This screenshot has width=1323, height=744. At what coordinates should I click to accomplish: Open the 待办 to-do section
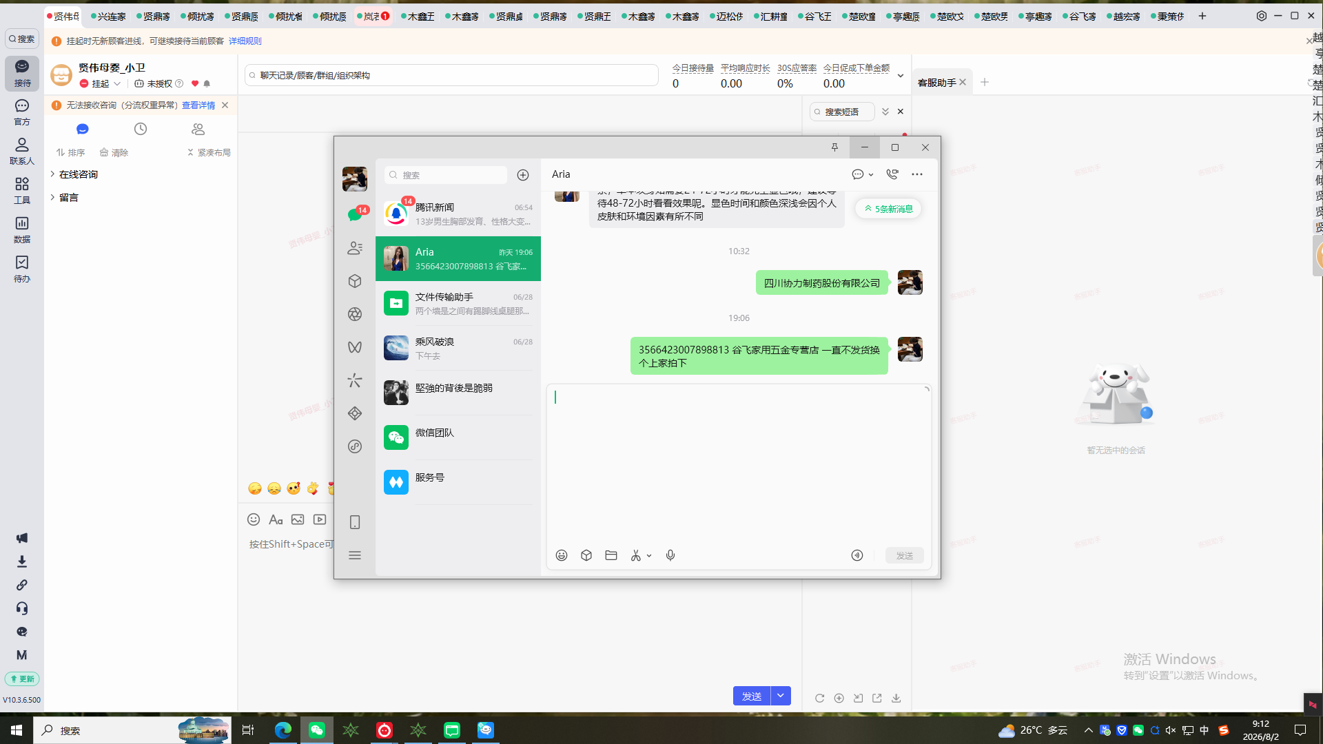[22, 269]
